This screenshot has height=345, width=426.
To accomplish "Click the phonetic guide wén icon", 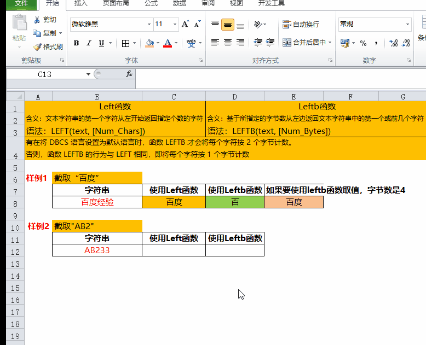I will click(191, 43).
